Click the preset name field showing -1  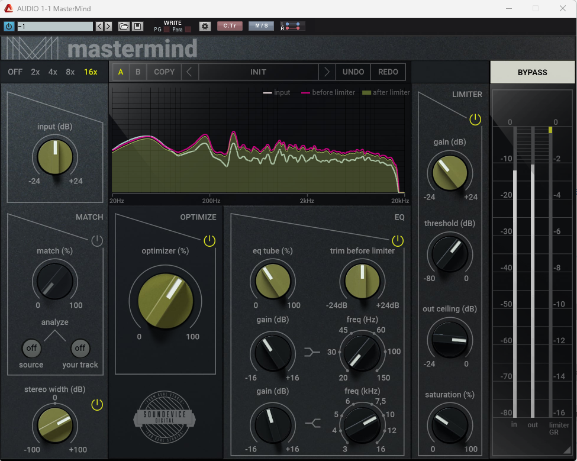click(55, 26)
